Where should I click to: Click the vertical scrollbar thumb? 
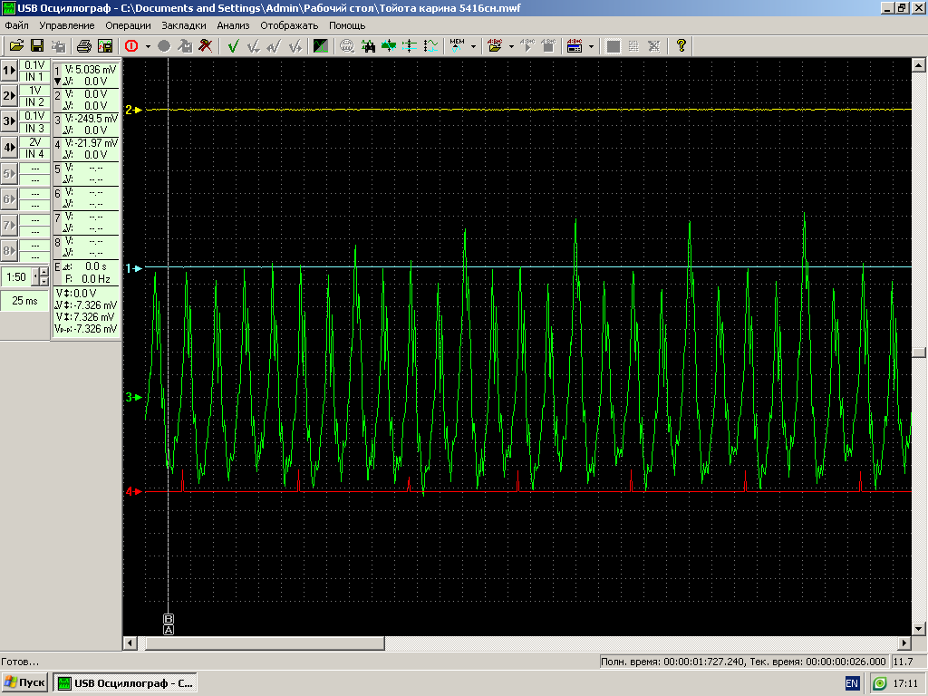tap(919, 353)
